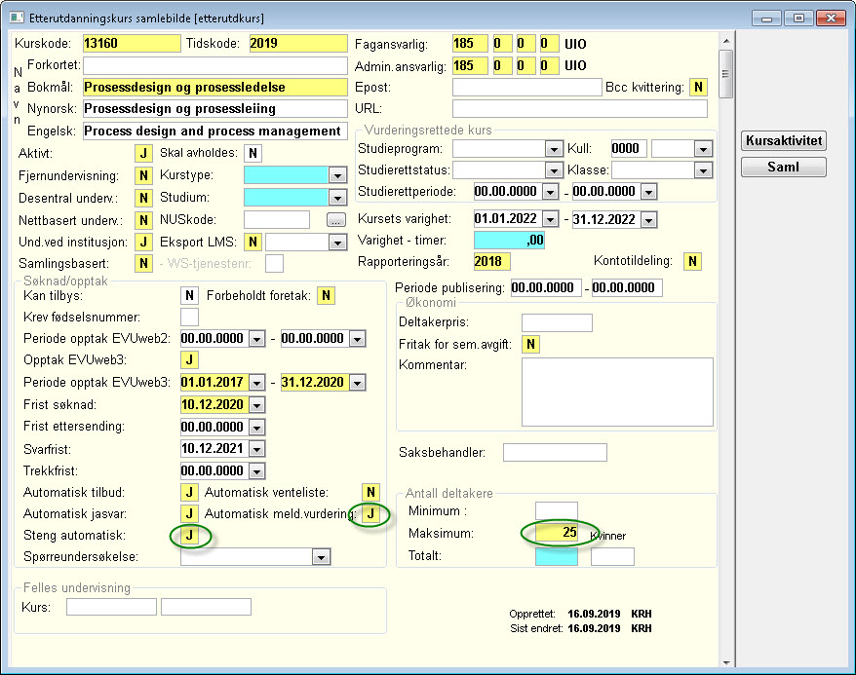Open the Spørreundersøkelse dropdown

click(321, 557)
